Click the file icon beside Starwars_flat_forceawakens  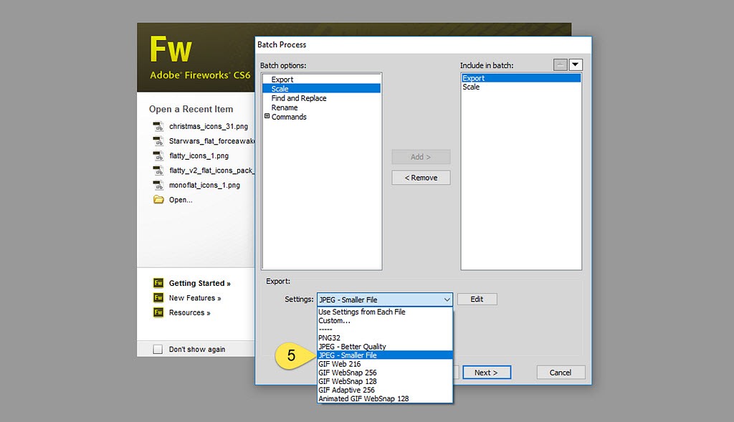158,141
